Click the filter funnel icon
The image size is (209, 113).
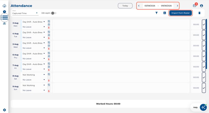pos(157,13)
